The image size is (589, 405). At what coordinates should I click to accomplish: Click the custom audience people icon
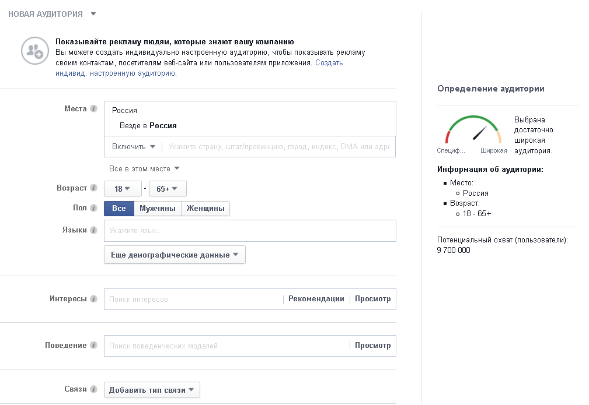[35, 51]
